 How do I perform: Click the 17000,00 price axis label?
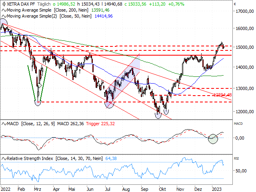point(244,12)
